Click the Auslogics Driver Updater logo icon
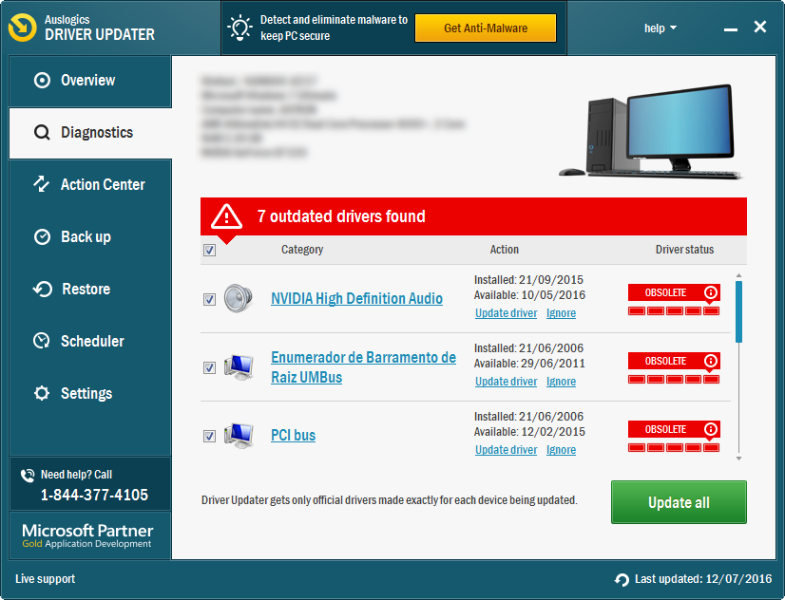This screenshot has width=785, height=600. pyautogui.click(x=23, y=27)
